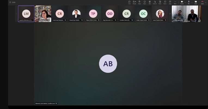This screenshot has height=109, width=208.
Task: Select the OC participant tile
Action: tap(143, 14)
